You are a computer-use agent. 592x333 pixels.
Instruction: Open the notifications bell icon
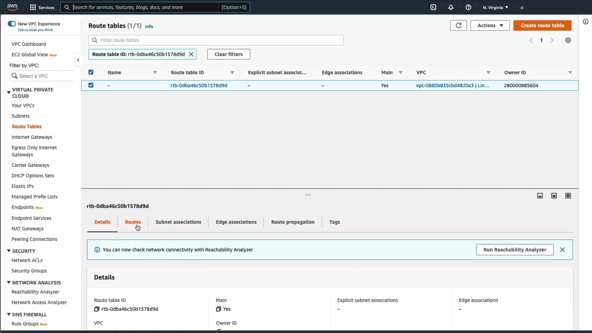tap(451, 7)
